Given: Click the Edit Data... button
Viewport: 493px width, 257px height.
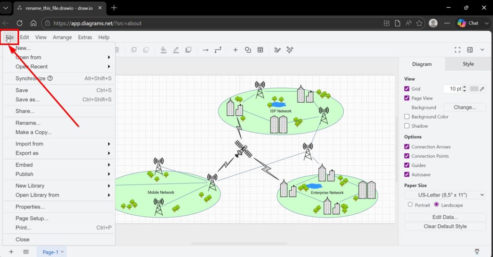Looking at the screenshot, I should coord(445,217).
